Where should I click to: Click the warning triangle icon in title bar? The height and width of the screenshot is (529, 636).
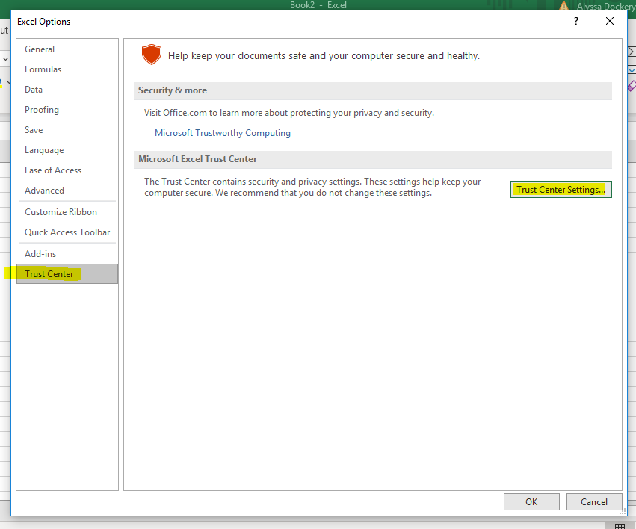pyautogui.click(x=564, y=6)
